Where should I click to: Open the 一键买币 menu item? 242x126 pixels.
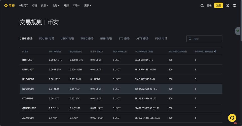coord(23,5)
